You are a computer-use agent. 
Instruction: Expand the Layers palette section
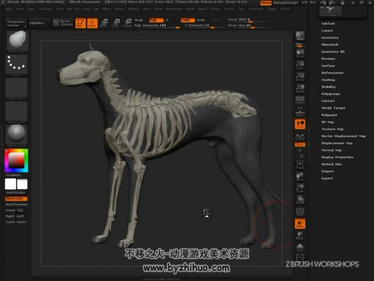tap(327, 30)
